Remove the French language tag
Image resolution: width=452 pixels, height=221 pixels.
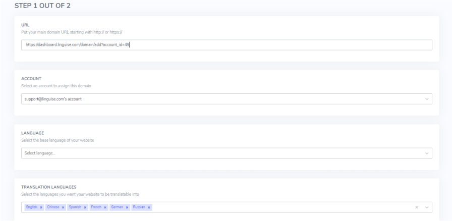[105, 207]
